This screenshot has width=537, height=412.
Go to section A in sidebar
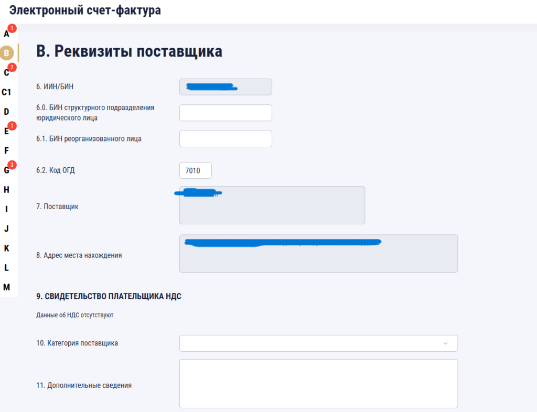pyautogui.click(x=7, y=34)
